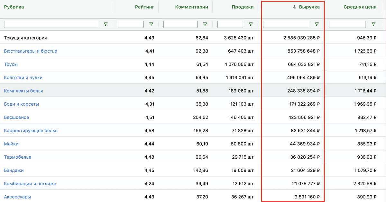Sort table by Рейтинг header
386x202 pixels.
pos(144,7)
